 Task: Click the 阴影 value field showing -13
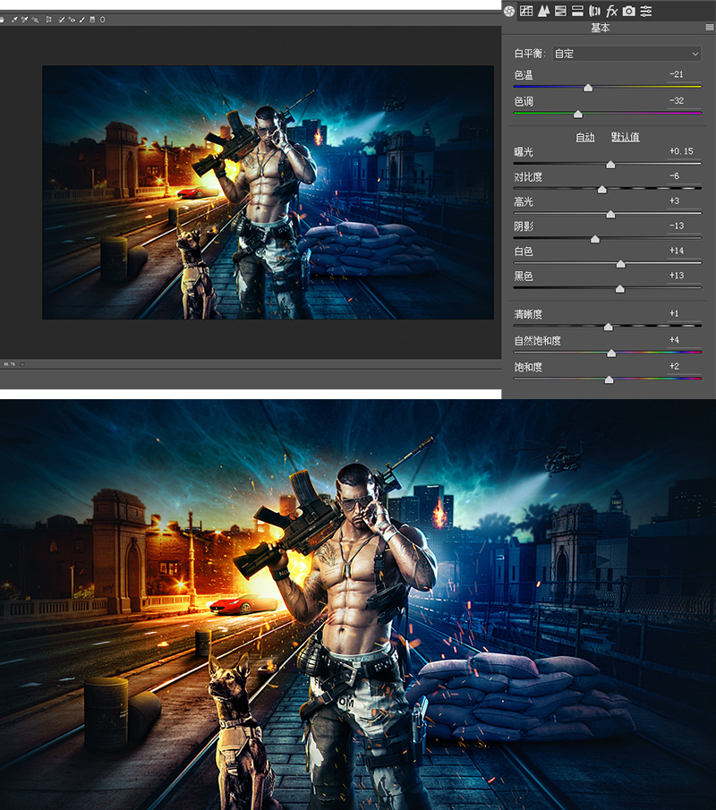click(682, 226)
